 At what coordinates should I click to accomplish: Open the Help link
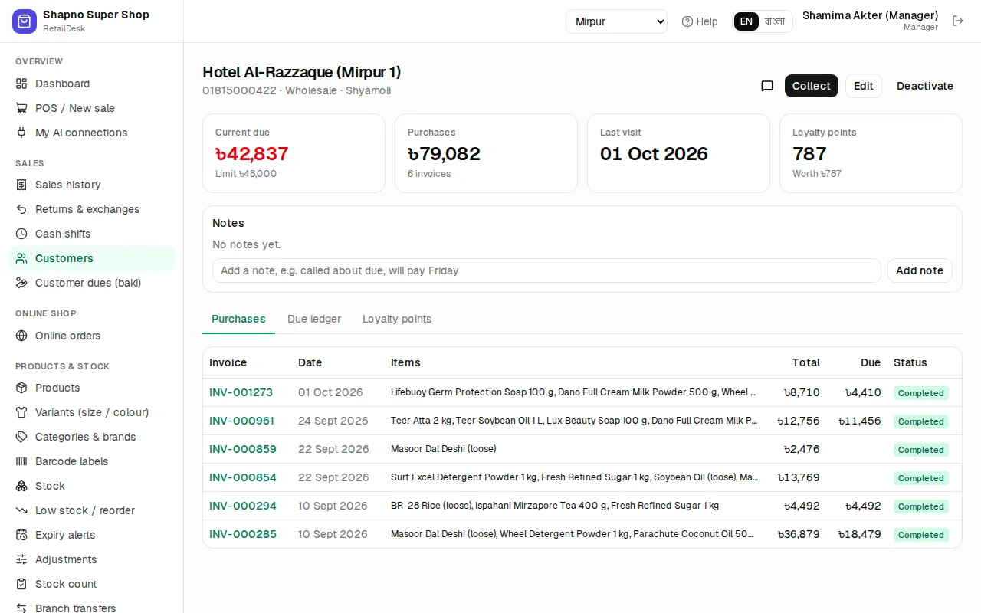pos(700,21)
